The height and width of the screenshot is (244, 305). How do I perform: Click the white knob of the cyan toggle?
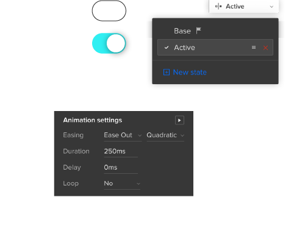116,43
